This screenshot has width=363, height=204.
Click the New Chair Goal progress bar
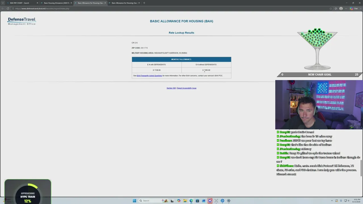[x=319, y=75]
